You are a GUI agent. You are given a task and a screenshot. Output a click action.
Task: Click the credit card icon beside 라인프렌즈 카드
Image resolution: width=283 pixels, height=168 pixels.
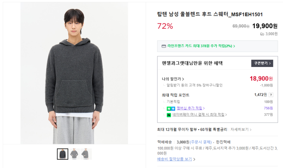(163, 46)
